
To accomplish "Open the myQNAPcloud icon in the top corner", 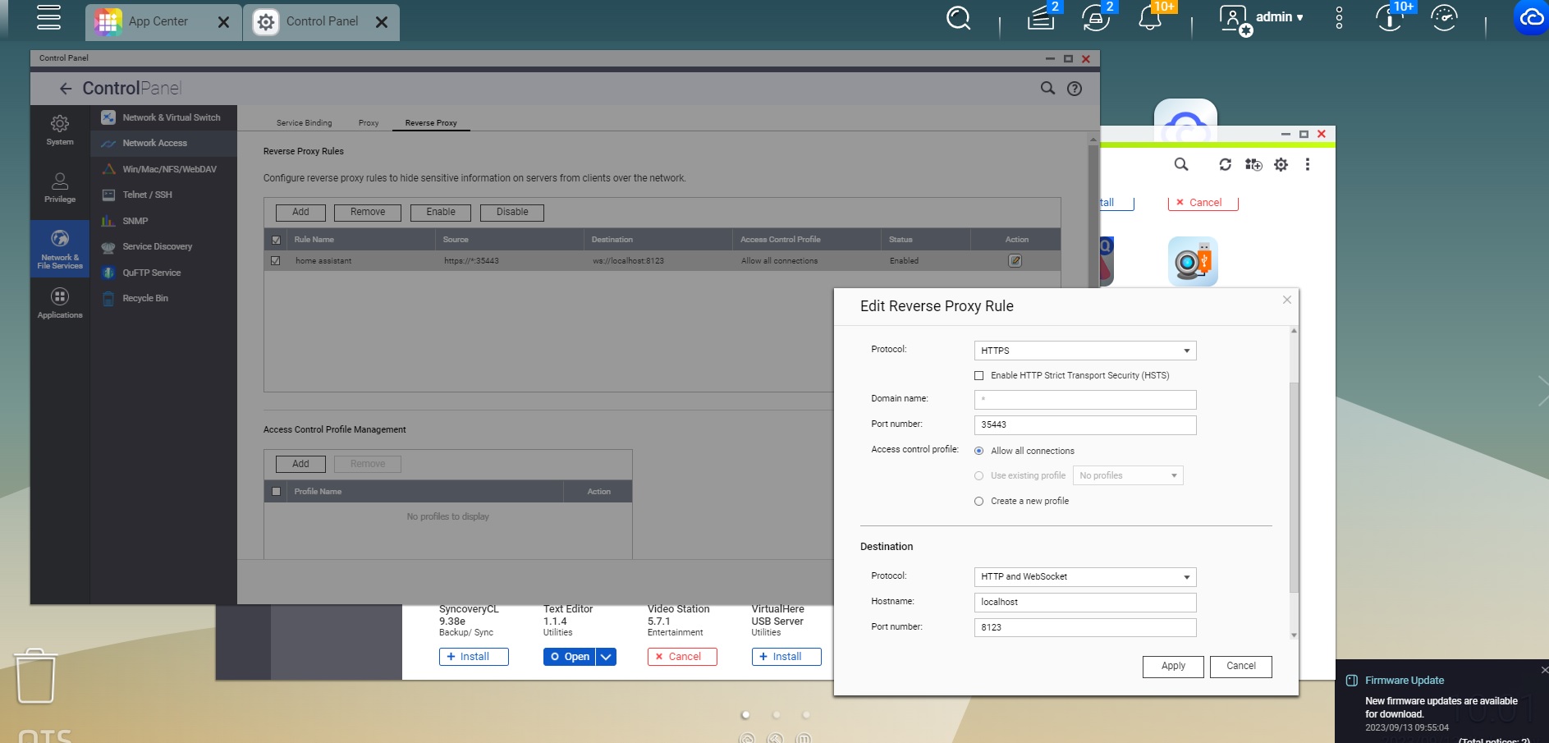I will pyautogui.click(x=1530, y=16).
